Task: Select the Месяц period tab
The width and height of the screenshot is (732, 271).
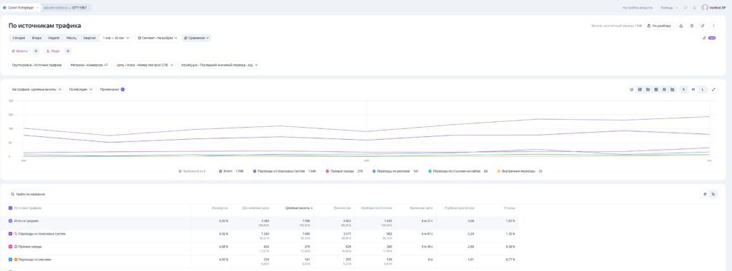Action: pyautogui.click(x=71, y=38)
